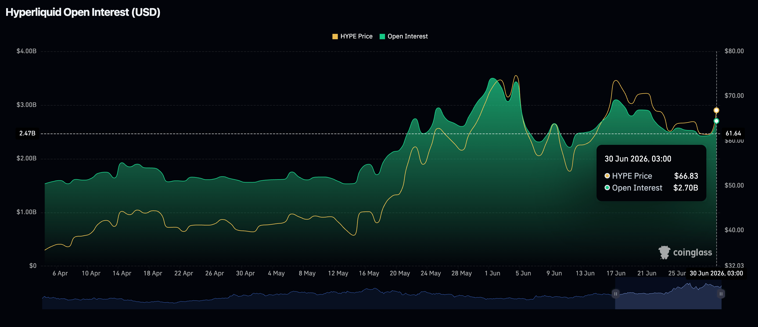The width and height of the screenshot is (758, 327).
Task: Grab the right range slider handle
Action: point(721,294)
